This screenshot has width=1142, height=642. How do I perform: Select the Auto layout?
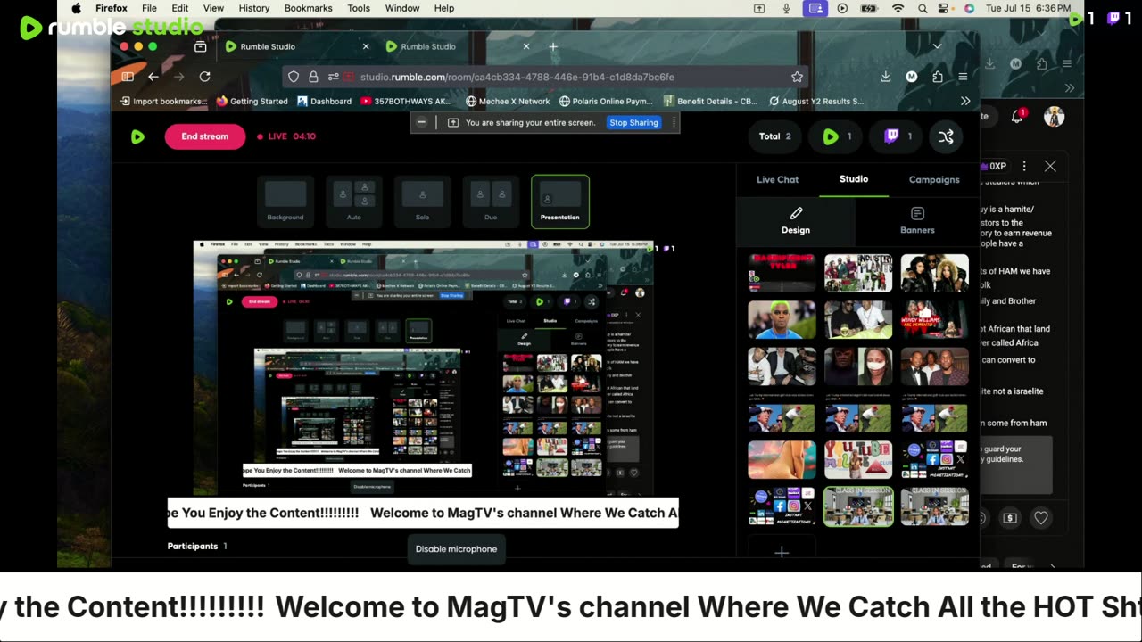tap(354, 202)
